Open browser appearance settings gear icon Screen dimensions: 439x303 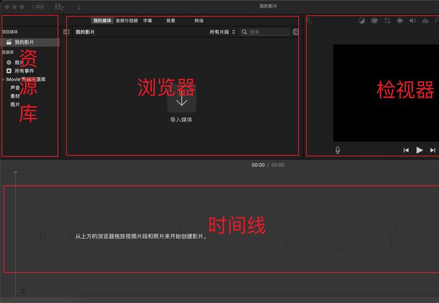(295, 32)
